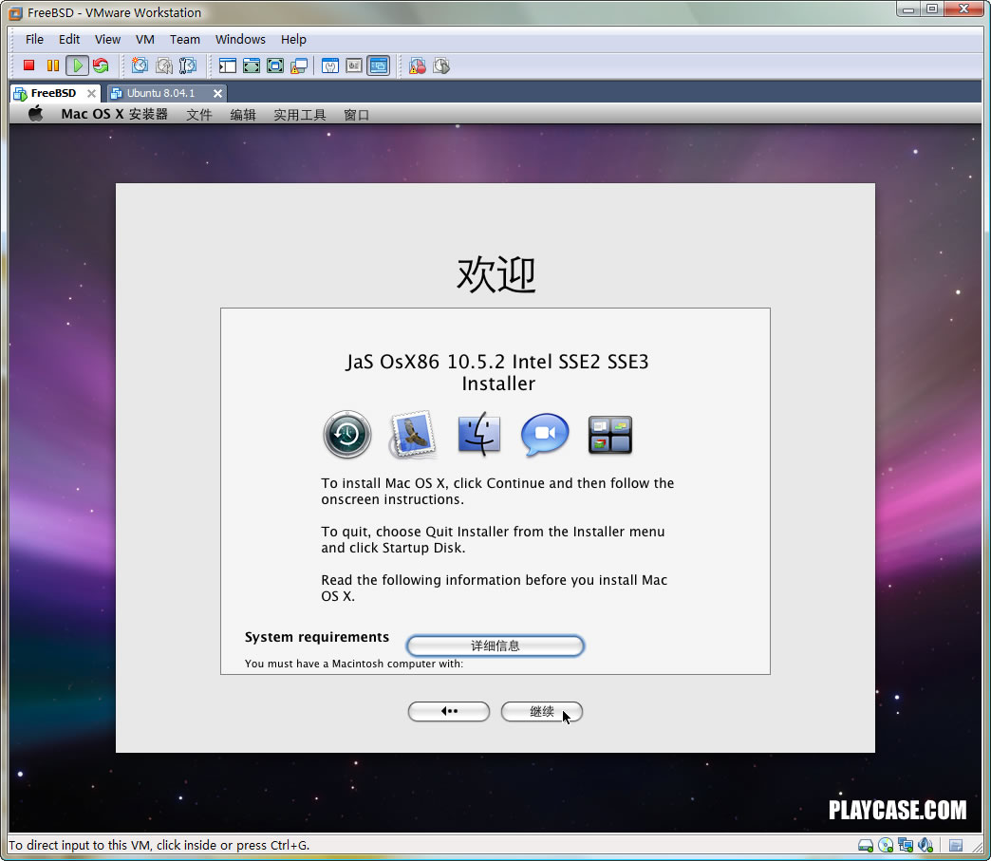Click the Quick Switch mode icon

(x=275, y=66)
